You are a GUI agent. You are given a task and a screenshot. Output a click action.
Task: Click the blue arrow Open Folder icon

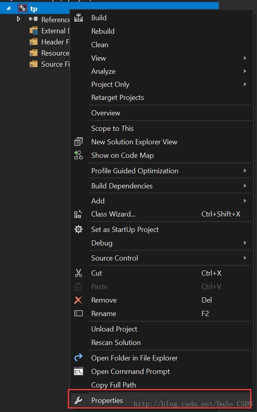[x=78, y=357]
